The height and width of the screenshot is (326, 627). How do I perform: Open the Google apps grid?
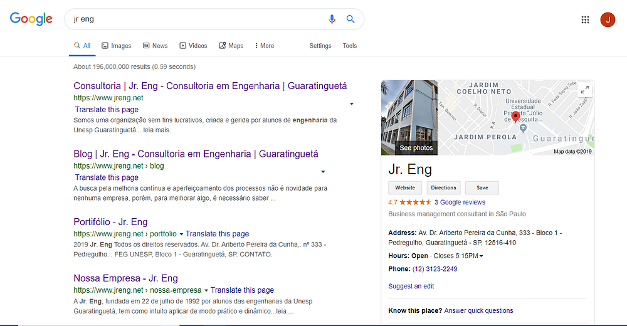coord(585,19)
